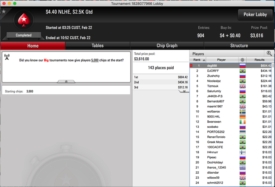Click the Swedish flag beside wolfzeroo

pos(242,112)
